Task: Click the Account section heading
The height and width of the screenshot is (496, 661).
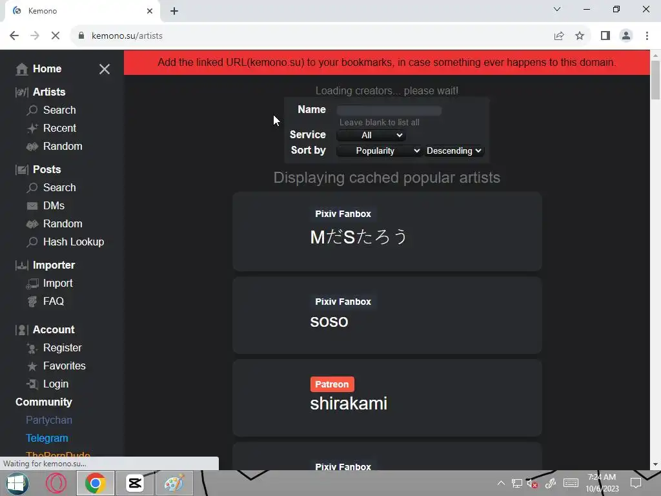Action: click(54, 330)
